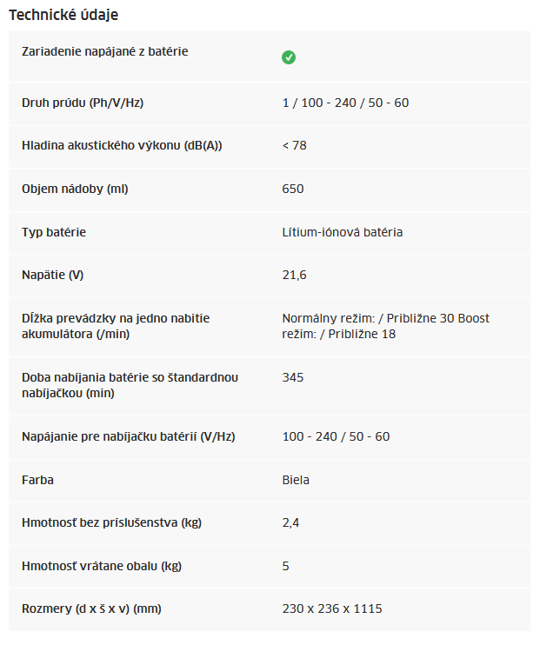540x645 pixels.
Task: Click the Hmotnosť vrátane obalu (kg) label
Action: coord(102,566)
